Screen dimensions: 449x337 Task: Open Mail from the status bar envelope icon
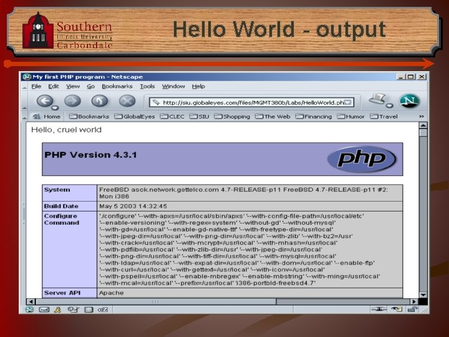(x=44, y=310)
